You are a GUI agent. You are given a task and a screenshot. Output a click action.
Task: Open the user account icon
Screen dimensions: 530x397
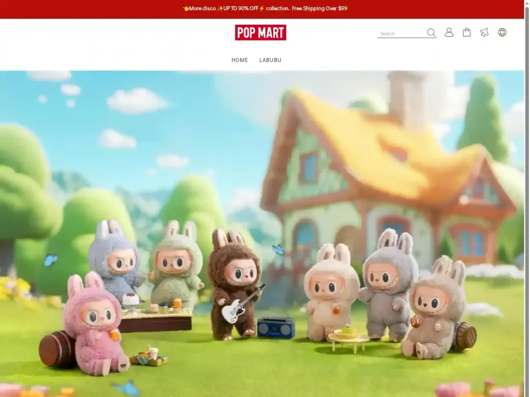[x=449, y=33]
